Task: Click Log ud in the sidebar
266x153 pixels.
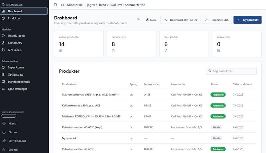Action: click(x=13, y=150)
